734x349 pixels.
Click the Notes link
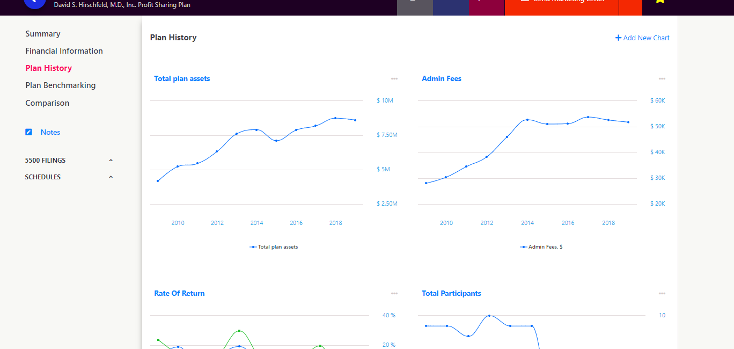50,132
